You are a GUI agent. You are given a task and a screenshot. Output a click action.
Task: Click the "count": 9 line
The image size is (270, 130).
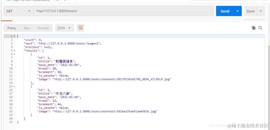[33, 40]
